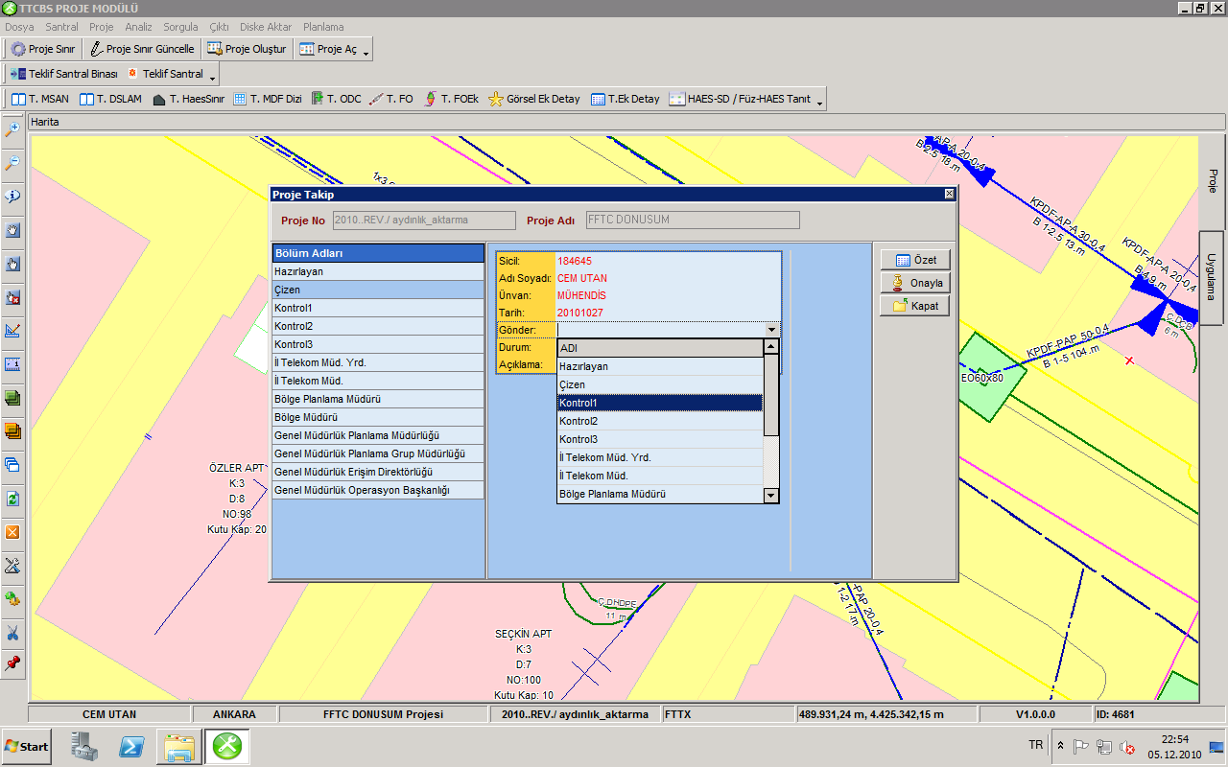
Task: Select the Teklif Santral tool
Action: pyautogui.click(x=165, y=74)
